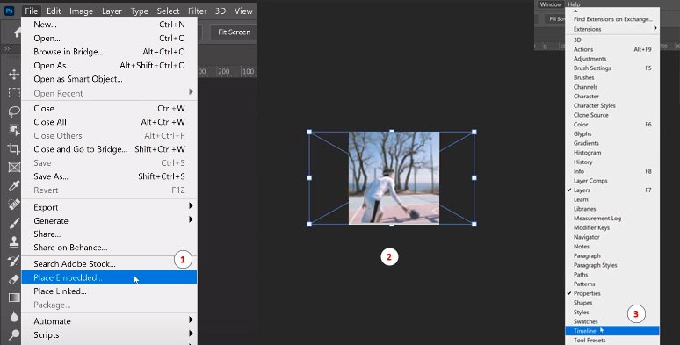680x345 pixels.
Task: Open the Help menu
Action: tap(574, 4)
